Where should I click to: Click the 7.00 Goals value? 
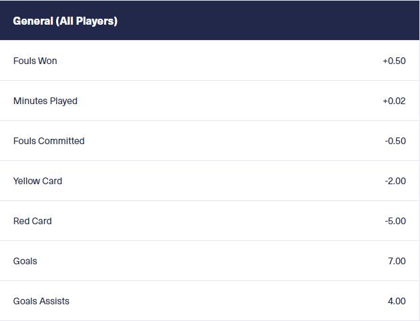(397, 261)
